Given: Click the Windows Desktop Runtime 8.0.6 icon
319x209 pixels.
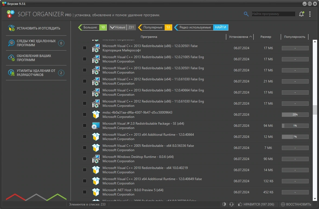Looking at the screenshot, I should [96, 159].
